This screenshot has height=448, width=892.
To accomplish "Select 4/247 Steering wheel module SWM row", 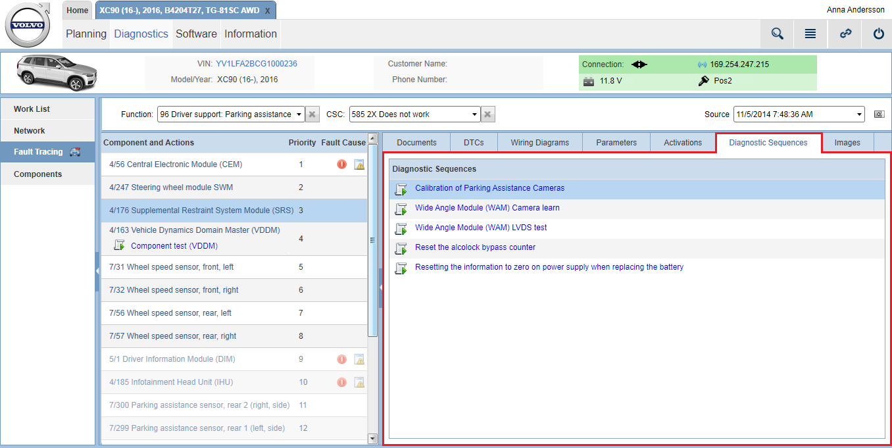I will pyautogui.click(x=234, y=187).
